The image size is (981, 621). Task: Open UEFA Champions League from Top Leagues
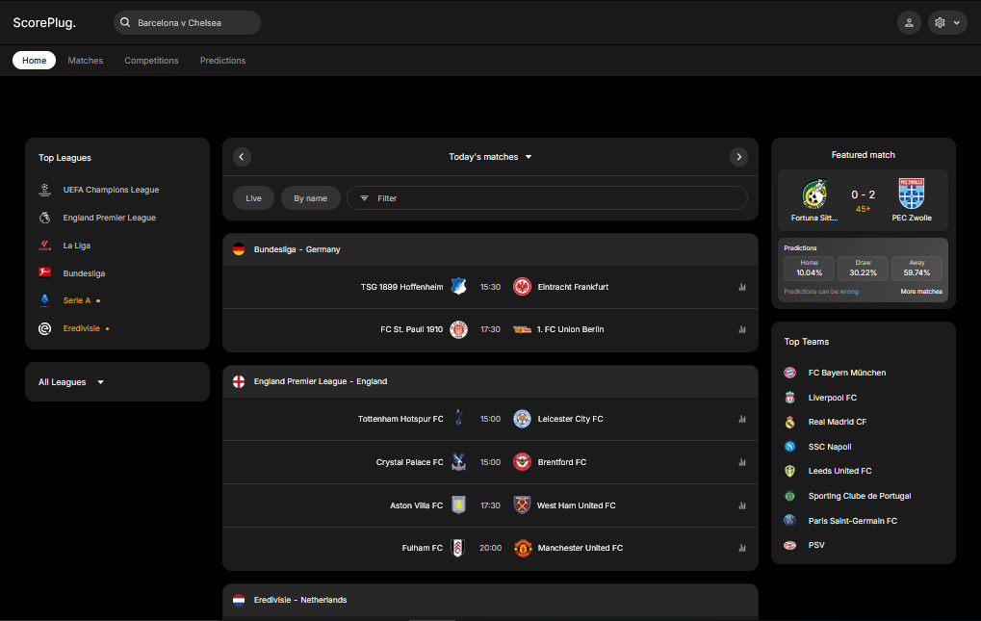(x=111, y=190)
